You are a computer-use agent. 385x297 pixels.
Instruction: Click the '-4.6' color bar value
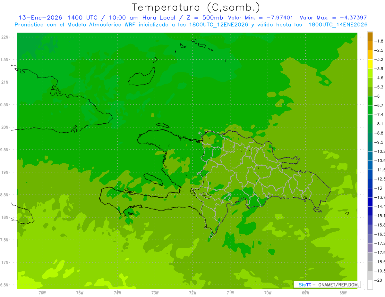coord(379,78)
